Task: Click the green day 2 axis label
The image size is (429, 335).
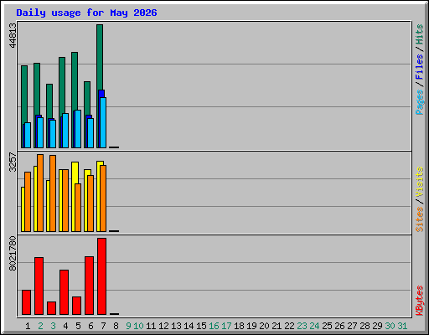Action: tap(40, 326)
